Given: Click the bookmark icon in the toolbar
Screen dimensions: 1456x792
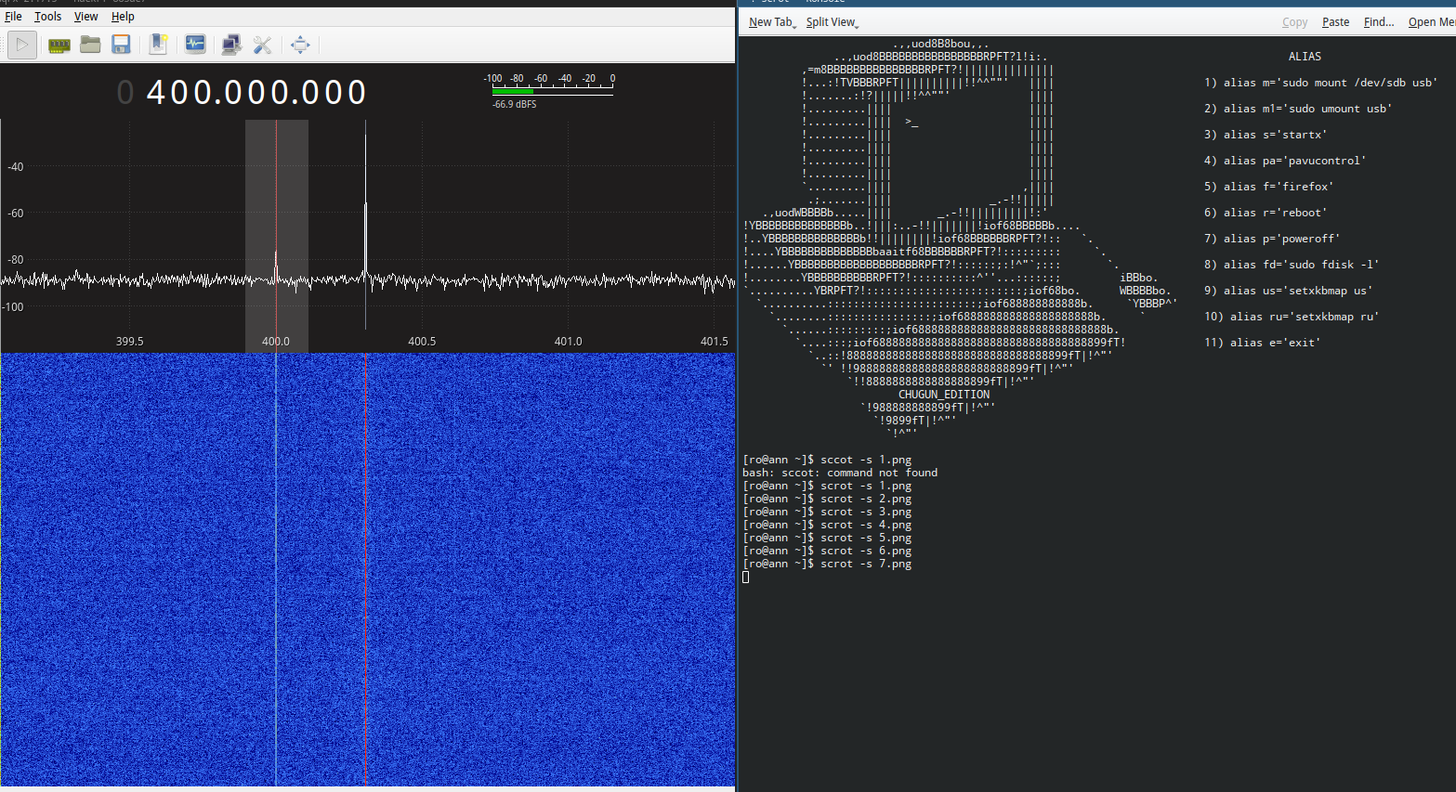Looking at the screenshot, I should [x=158, y=45].
